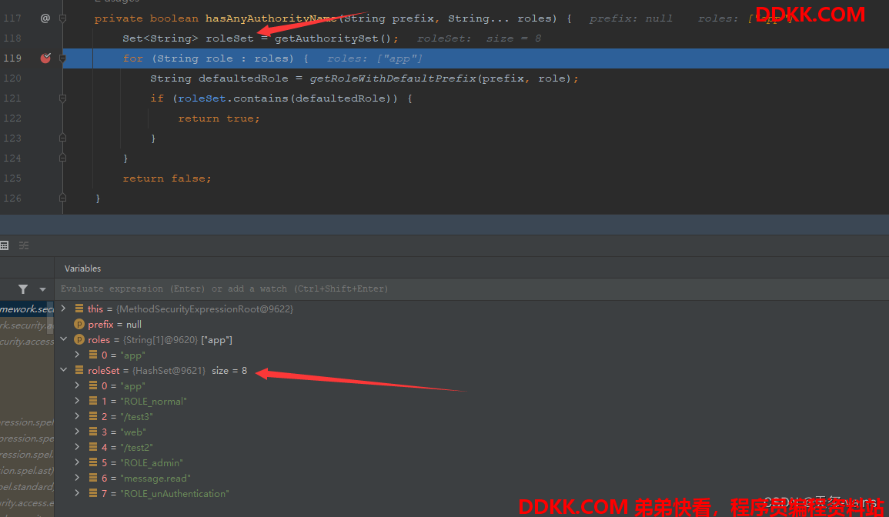Image resolution: width=889 pixels, height=517 pixels.
Task: Click hasAnyAuthorityName method name
Action: coord(271,18)
